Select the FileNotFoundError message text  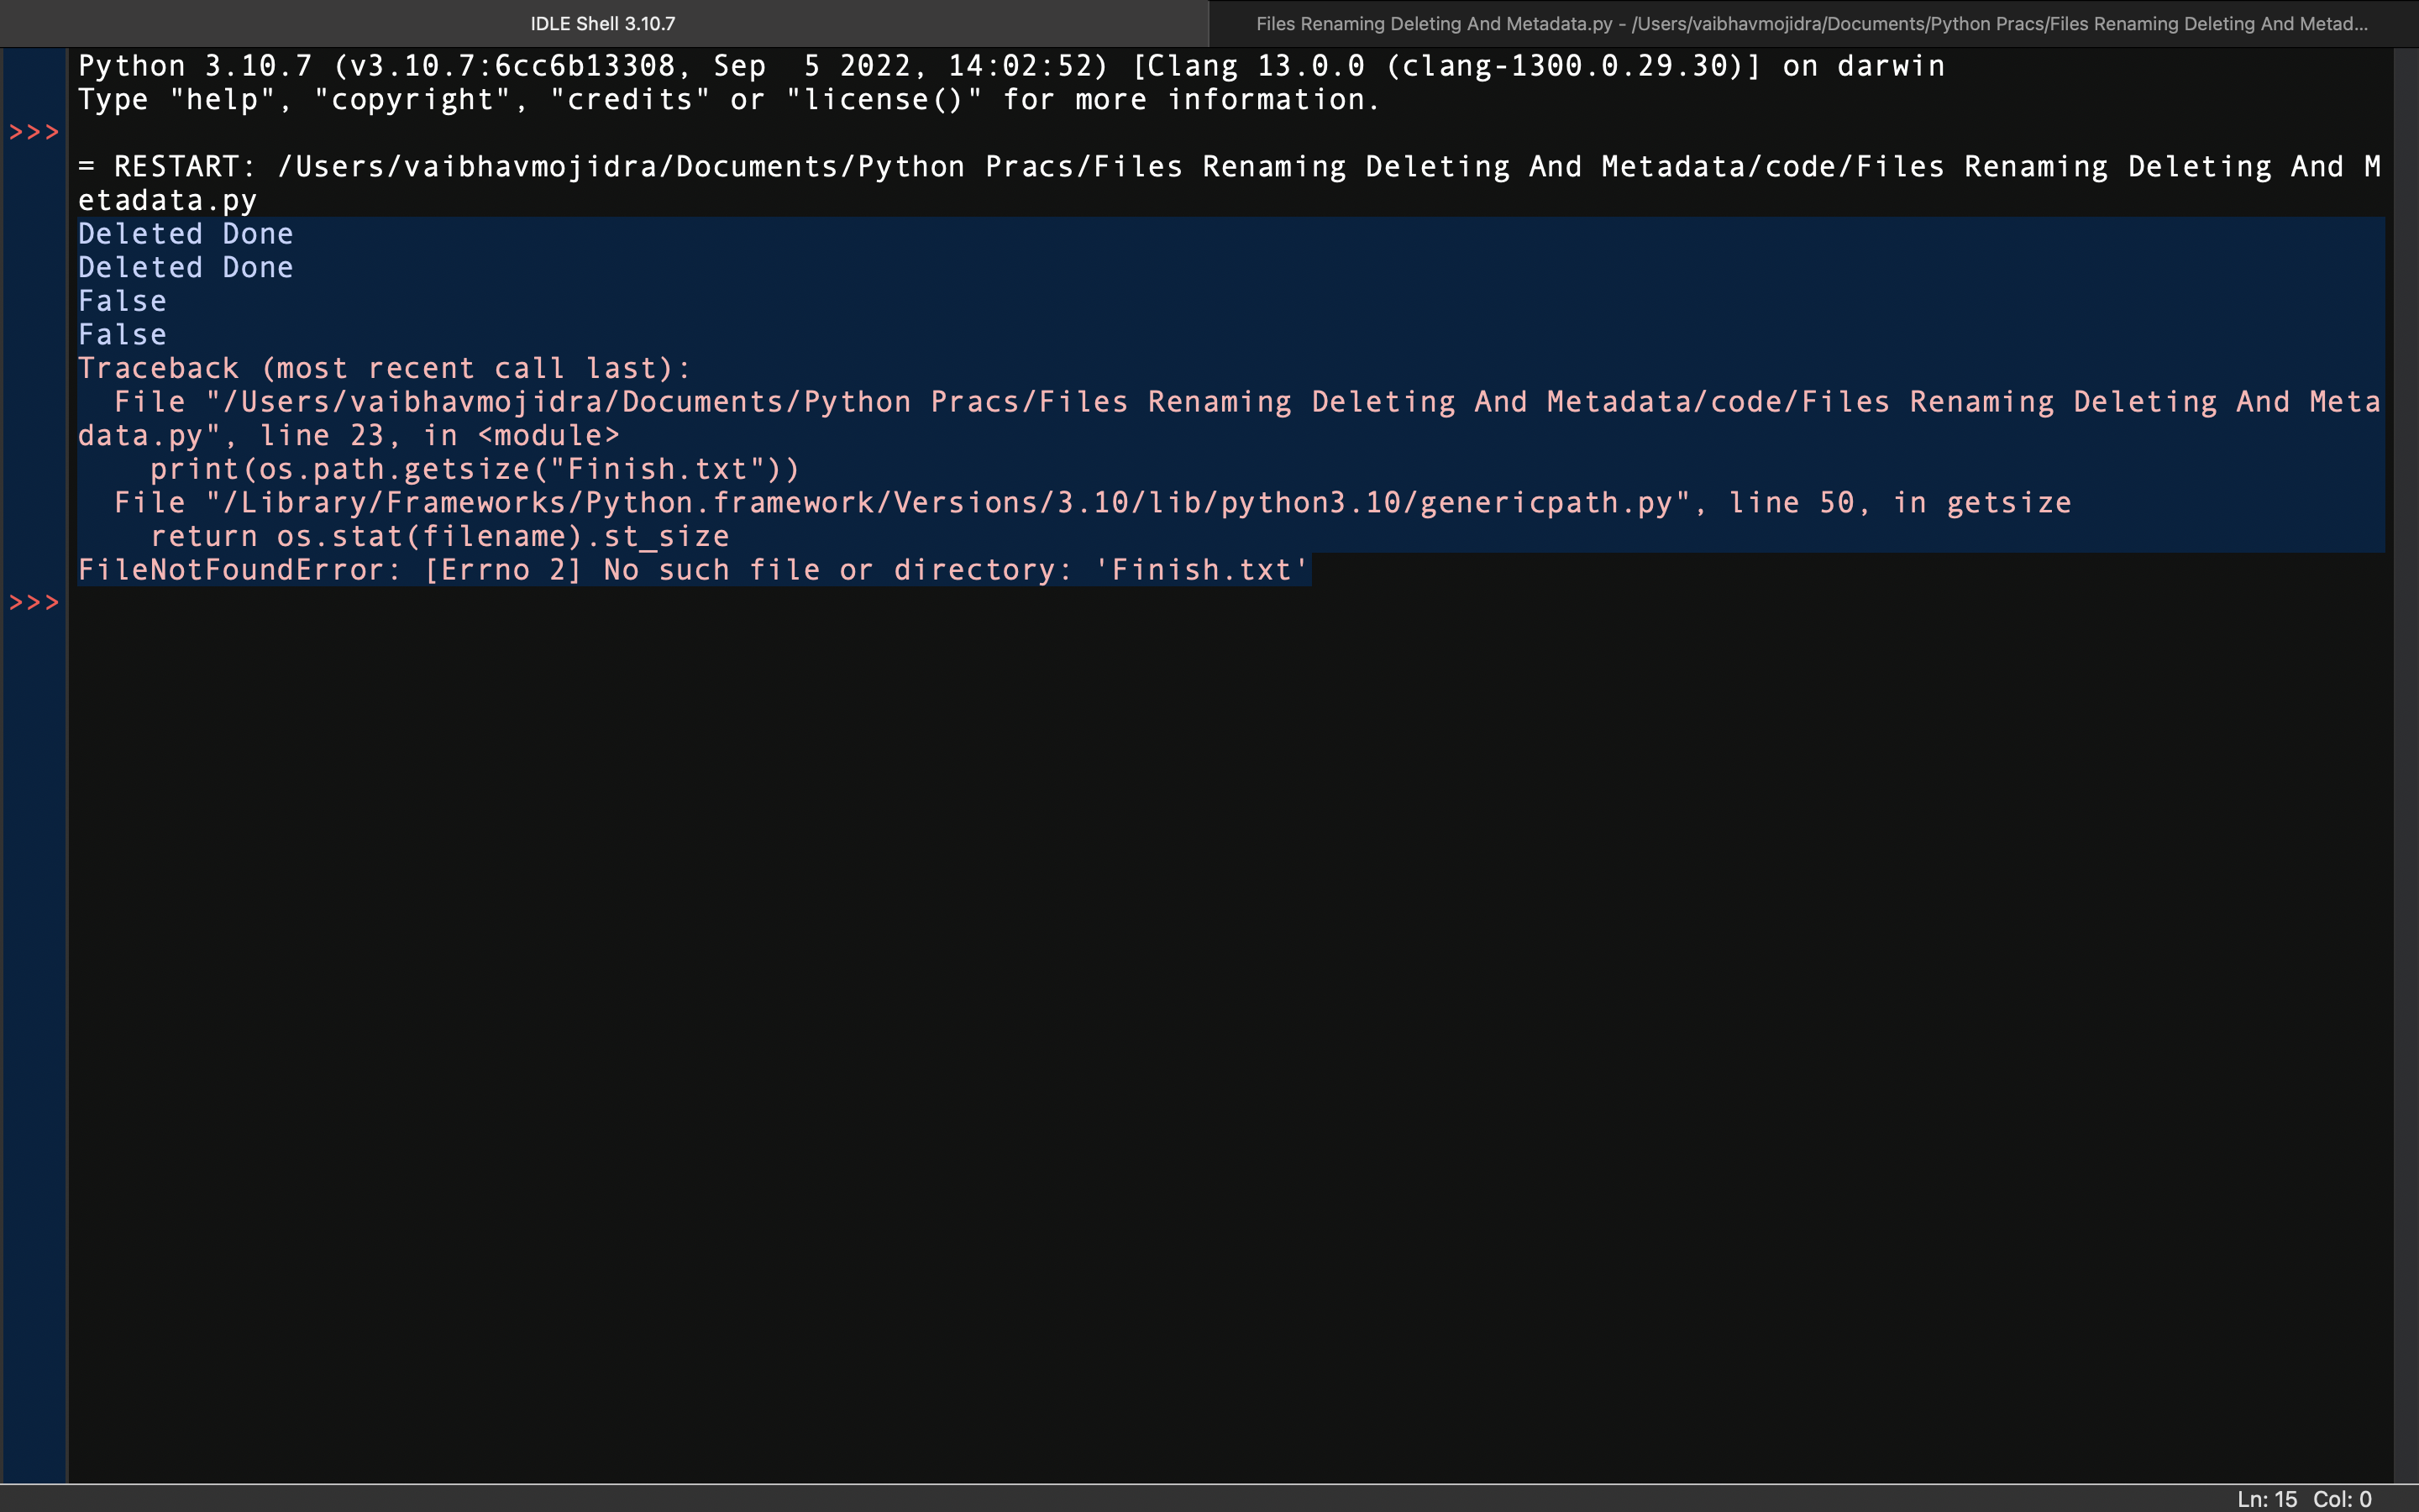point(693,570)
